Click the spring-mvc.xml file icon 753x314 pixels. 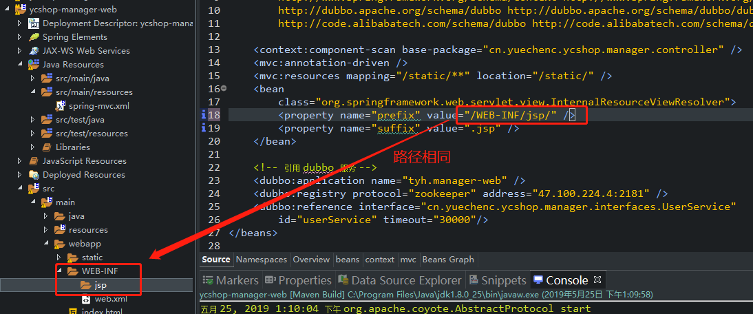(60, 105)
